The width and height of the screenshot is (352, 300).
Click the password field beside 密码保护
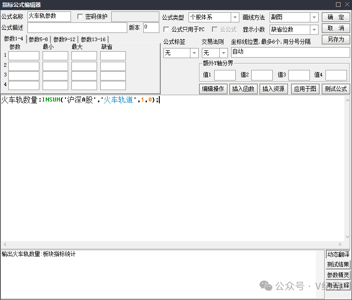(x=135, y=16)
